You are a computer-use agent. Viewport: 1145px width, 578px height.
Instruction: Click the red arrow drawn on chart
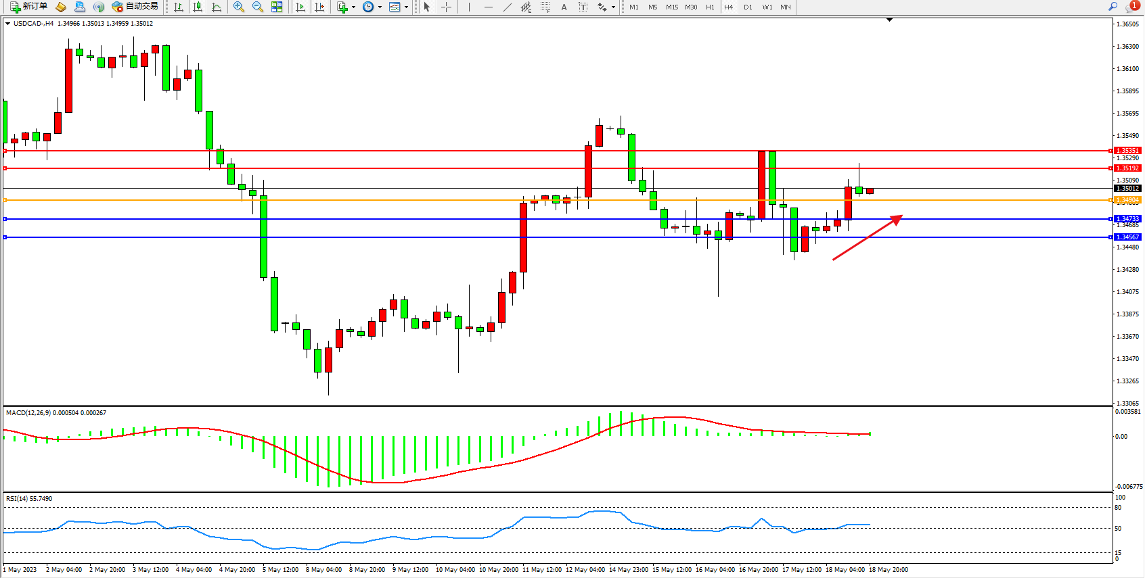(868, 237)
